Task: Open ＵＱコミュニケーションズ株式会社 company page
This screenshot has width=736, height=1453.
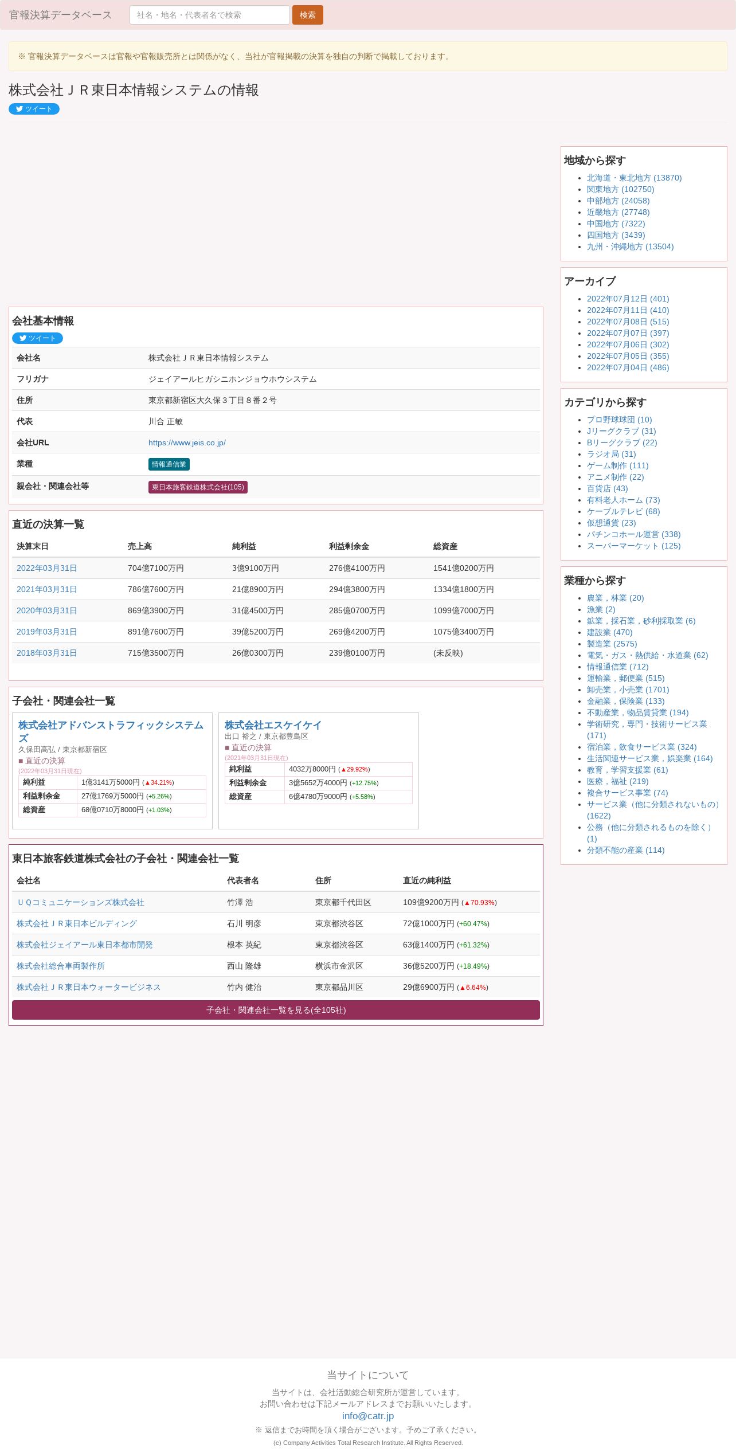Action: [80, 902]
